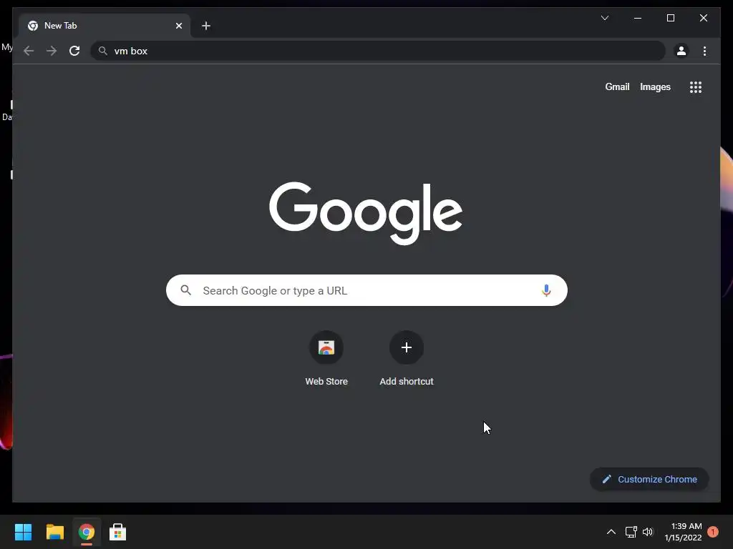Screen dimensions: 733x549
Task: Maximize the Chrome window
Action: [670, 18]
